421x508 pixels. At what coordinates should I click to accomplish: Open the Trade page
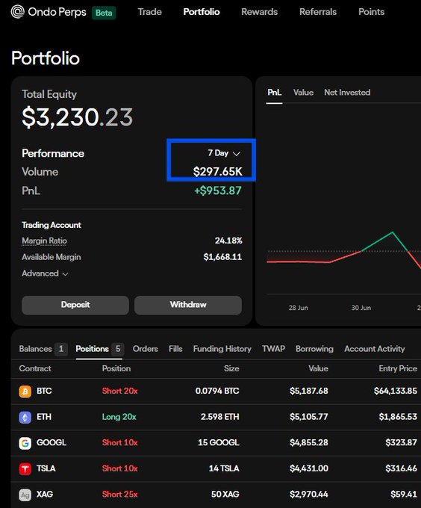149,12
